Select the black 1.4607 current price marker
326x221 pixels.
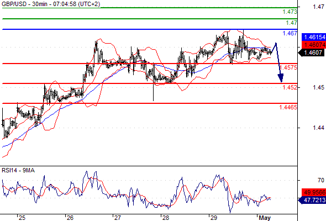[312, 53]
